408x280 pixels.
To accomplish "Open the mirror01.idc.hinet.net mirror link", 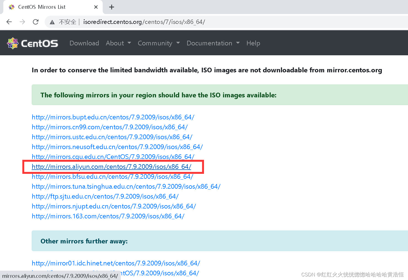I will tap(116, 263).
